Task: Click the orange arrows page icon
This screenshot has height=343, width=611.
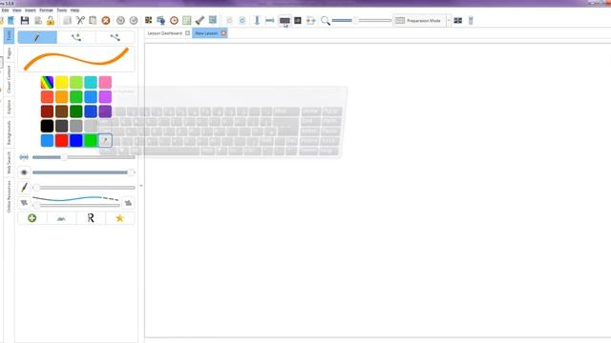Action: coord(310,20)
